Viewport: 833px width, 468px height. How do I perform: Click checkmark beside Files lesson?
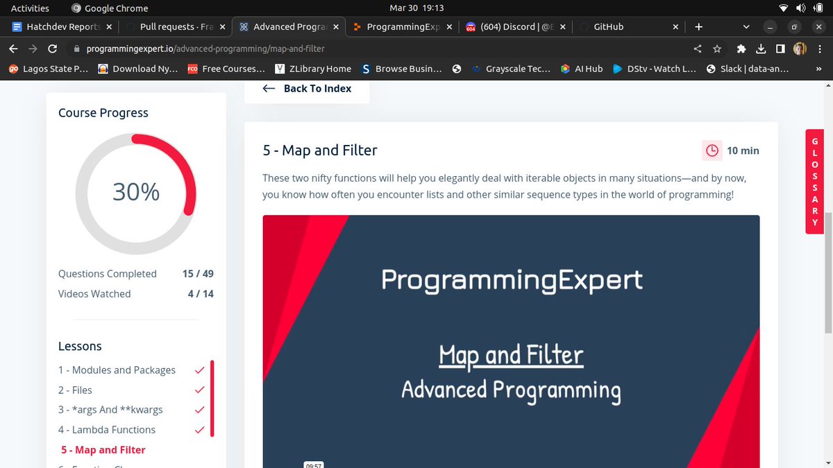point(200,390)
